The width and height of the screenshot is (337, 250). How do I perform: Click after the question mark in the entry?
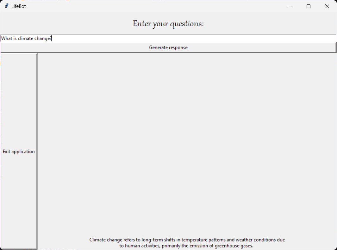[52, 39]
